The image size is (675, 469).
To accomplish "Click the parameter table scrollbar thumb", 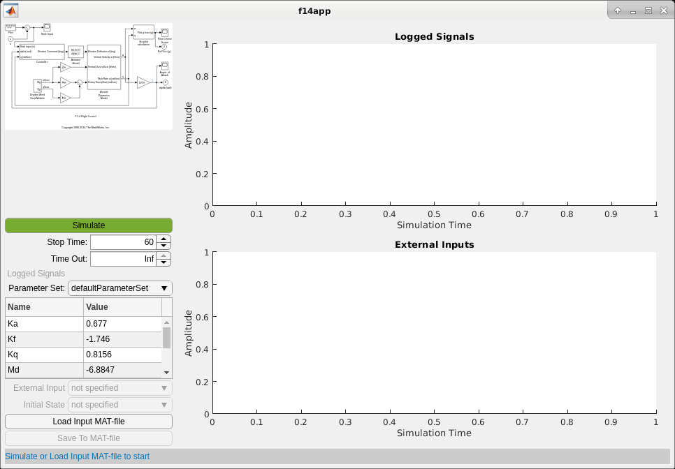I will tap(166, 338).
